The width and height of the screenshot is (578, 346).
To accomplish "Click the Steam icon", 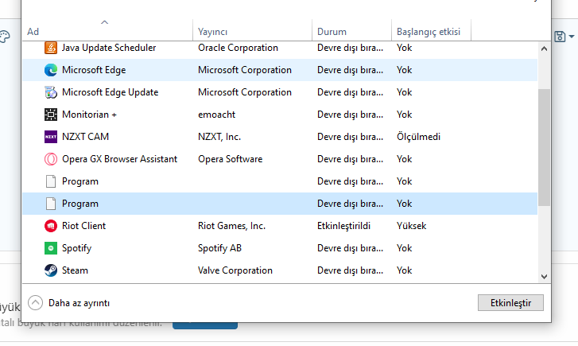I will click(51, 270).
